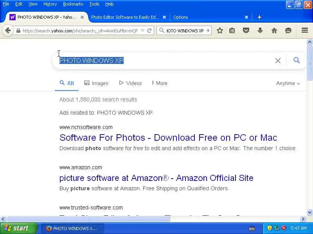Bookmark this page with the star icon

click(220, 31)
